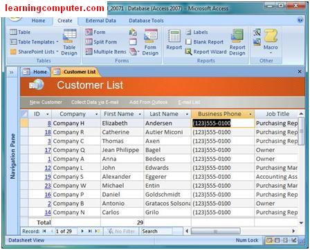Click the Blank Form icon
The image size is (310, 250).
tap(133, 42)
